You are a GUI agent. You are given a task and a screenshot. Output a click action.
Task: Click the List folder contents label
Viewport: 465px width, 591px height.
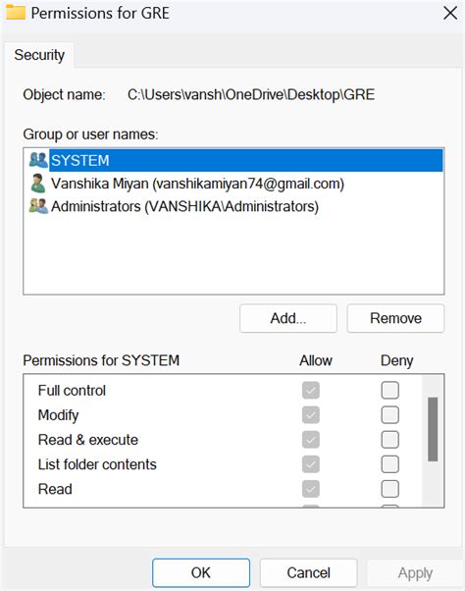97,464
